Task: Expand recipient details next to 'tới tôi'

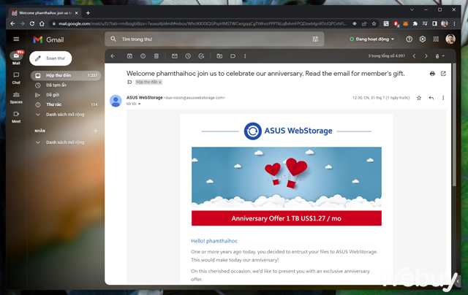Action: [x=139, y=104]
